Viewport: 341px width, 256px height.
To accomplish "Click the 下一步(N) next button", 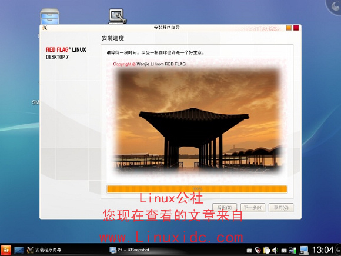I will pyautogui.click(x=253, y=208).
